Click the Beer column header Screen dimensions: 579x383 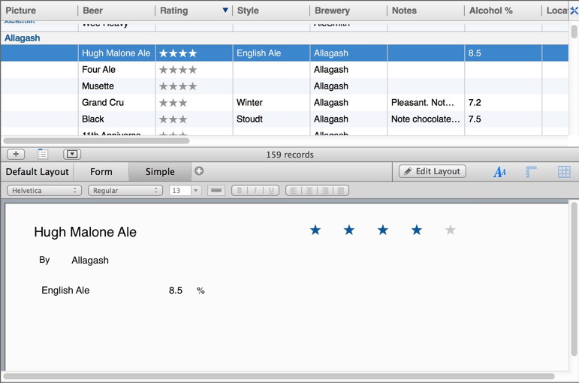pyautogui.click(x=116, y=11)
